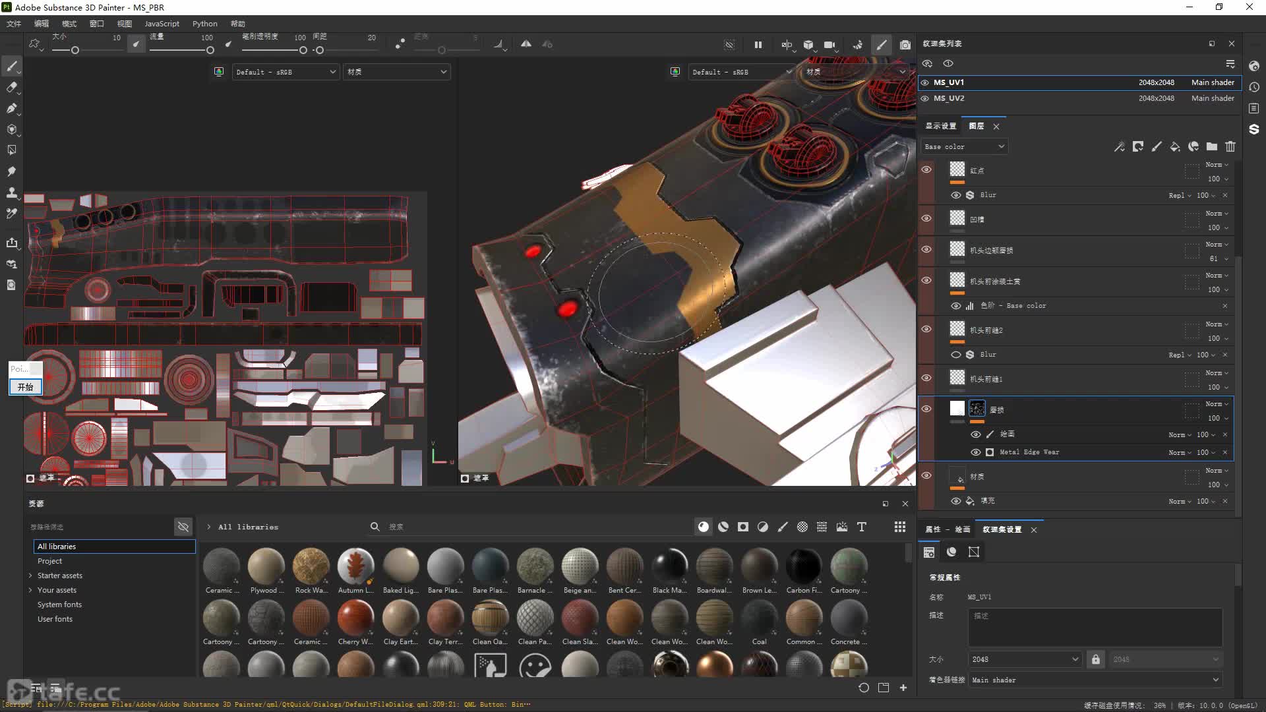The width and height of the screenshot is (1266, 712).
Task: Hide the 凹槽 layer
Action: [x=926, y=218]
